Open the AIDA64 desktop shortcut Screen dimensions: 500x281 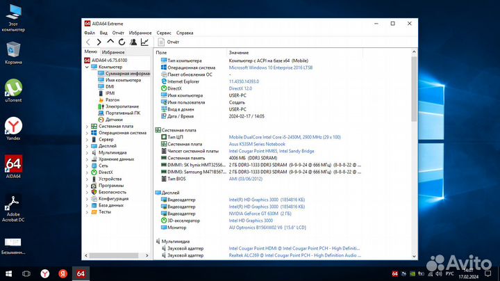click(13, 167)
